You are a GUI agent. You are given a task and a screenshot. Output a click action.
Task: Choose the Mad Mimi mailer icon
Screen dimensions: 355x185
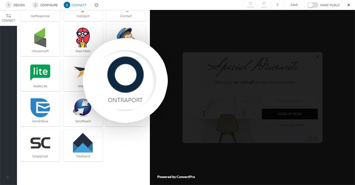tap(83, 37)
